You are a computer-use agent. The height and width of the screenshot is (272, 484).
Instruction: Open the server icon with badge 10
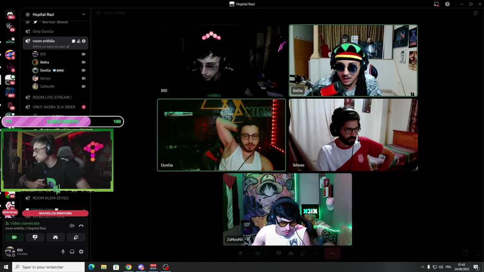coord(10,80)
